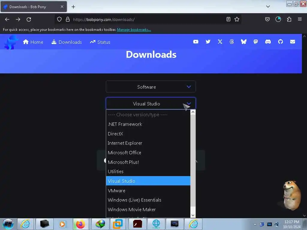Open Windows Media Player taskbar icon
Screen dimensions: 307x230
click(62, 224)
